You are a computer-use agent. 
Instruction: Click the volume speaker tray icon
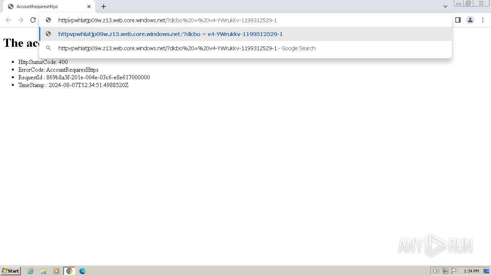point(436,271)
